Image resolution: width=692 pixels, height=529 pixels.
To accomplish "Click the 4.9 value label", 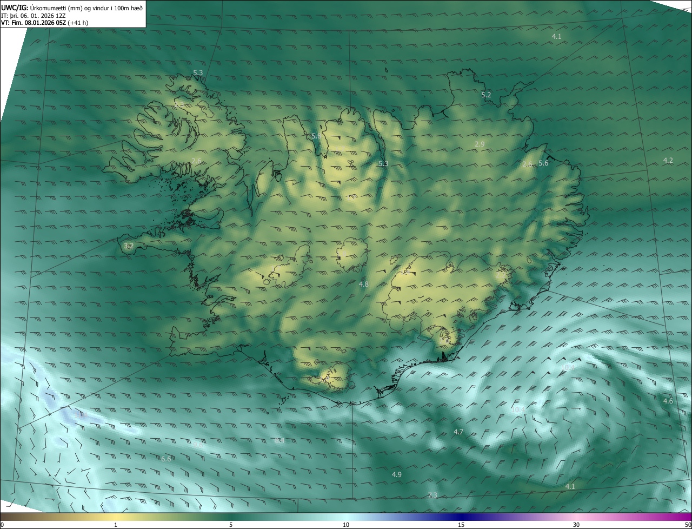I will tap(397, 474).
